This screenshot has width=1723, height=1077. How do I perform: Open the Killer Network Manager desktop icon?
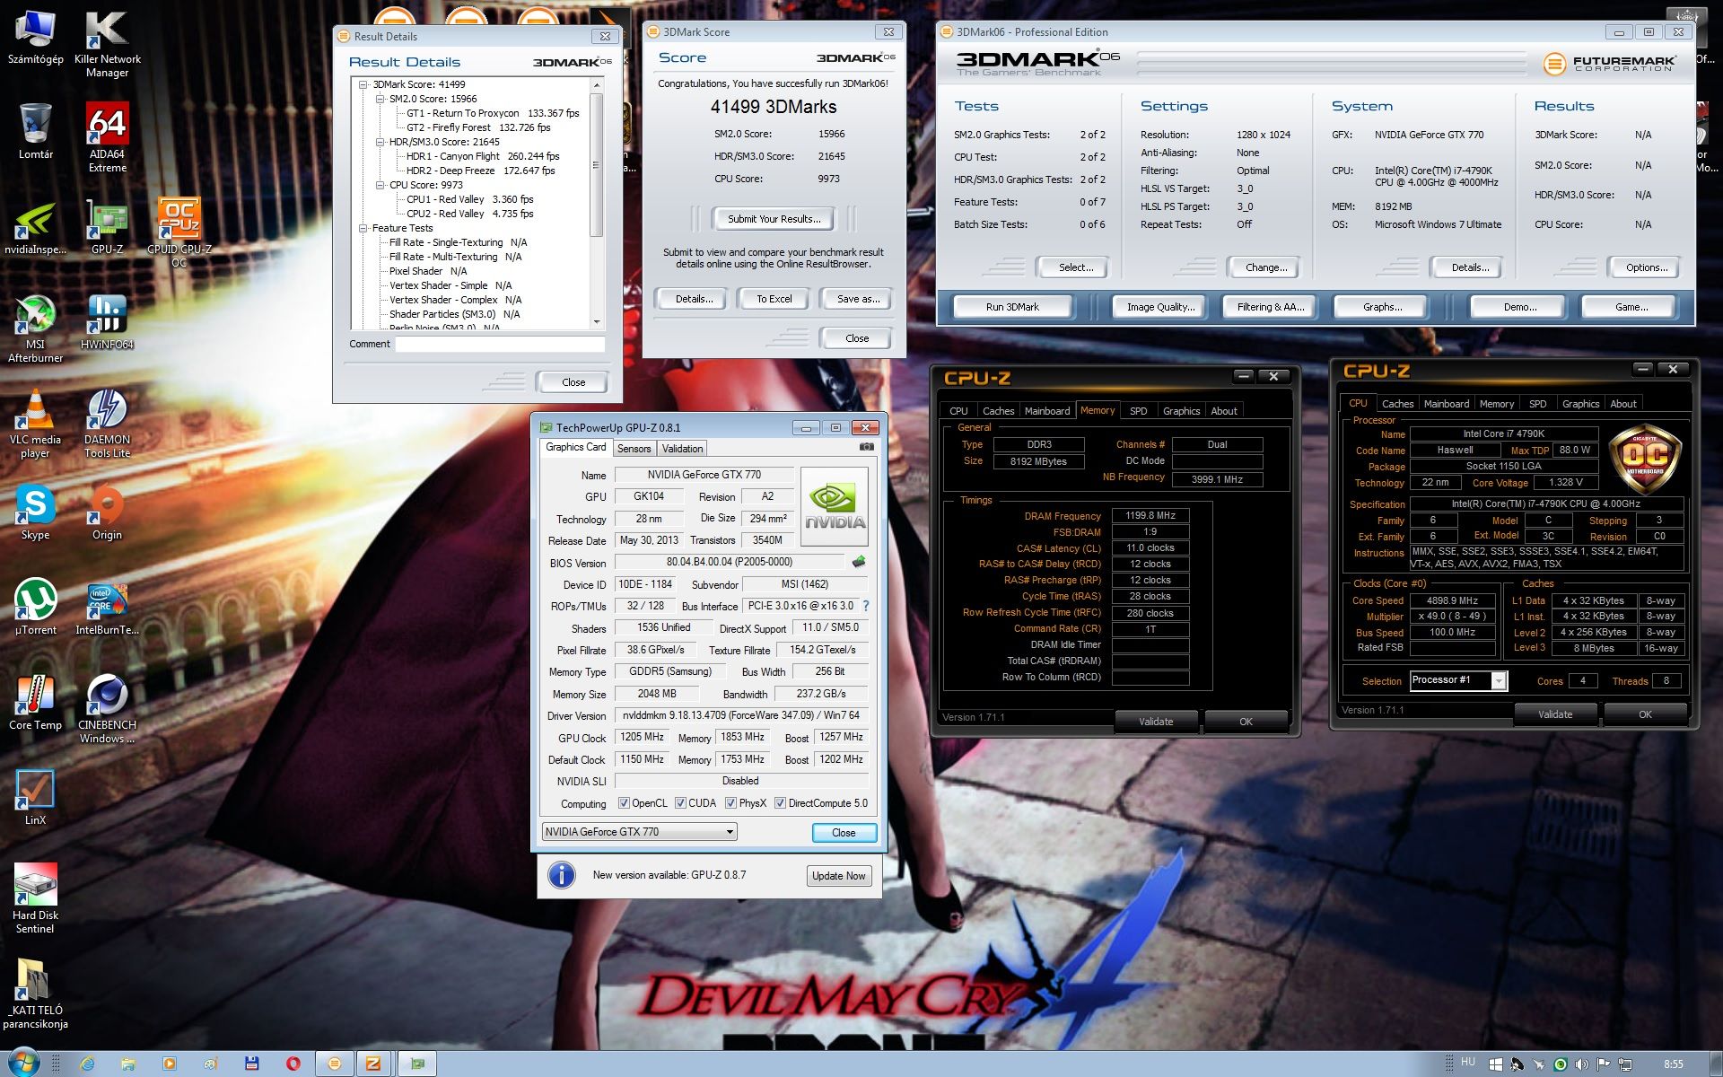(x=107, y=44)
